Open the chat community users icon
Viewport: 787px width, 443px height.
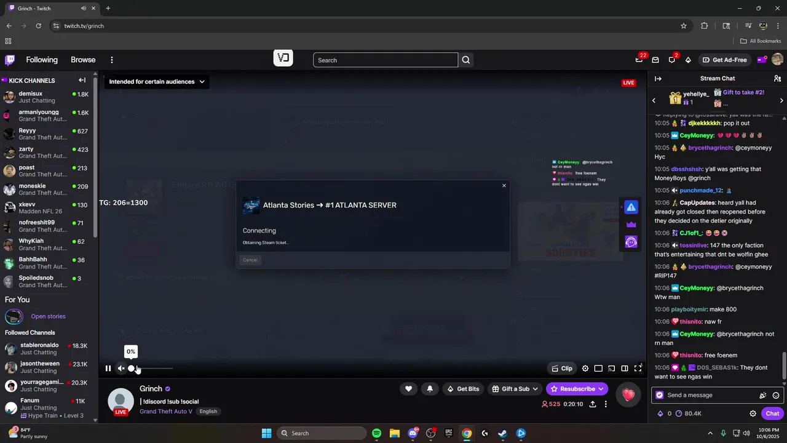(x=777, y=79)
